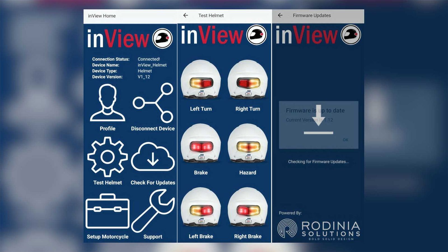Screen dimensions: 448x252
Task: Select the Profile label
Action: (108, 129)
